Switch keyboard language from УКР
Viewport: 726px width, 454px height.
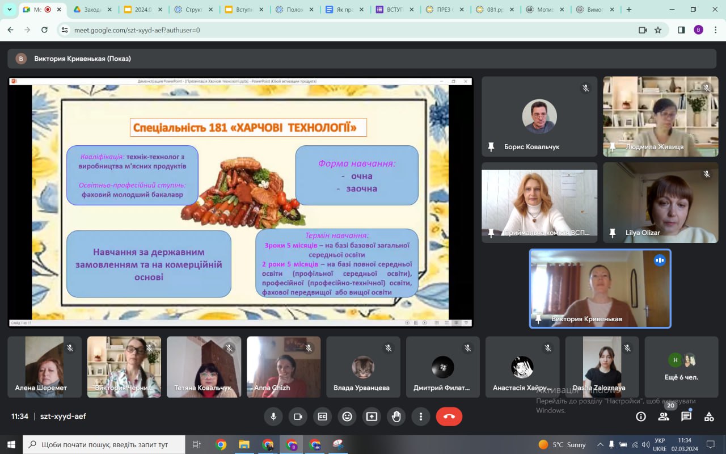(x=660, y=444)
